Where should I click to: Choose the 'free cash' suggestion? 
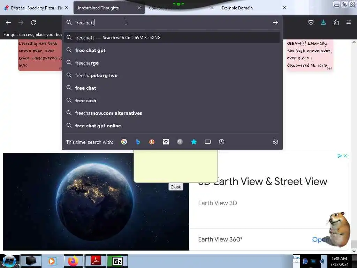point(172,100)
